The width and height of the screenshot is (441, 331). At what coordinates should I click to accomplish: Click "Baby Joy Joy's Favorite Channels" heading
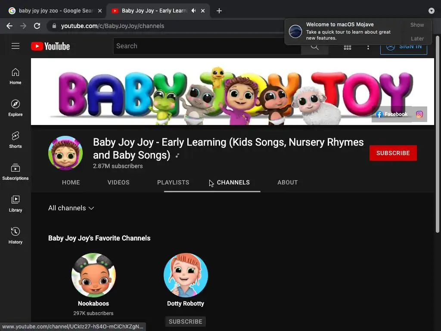99,238
